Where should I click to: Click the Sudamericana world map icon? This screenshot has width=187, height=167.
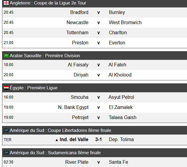coord(6,153)
